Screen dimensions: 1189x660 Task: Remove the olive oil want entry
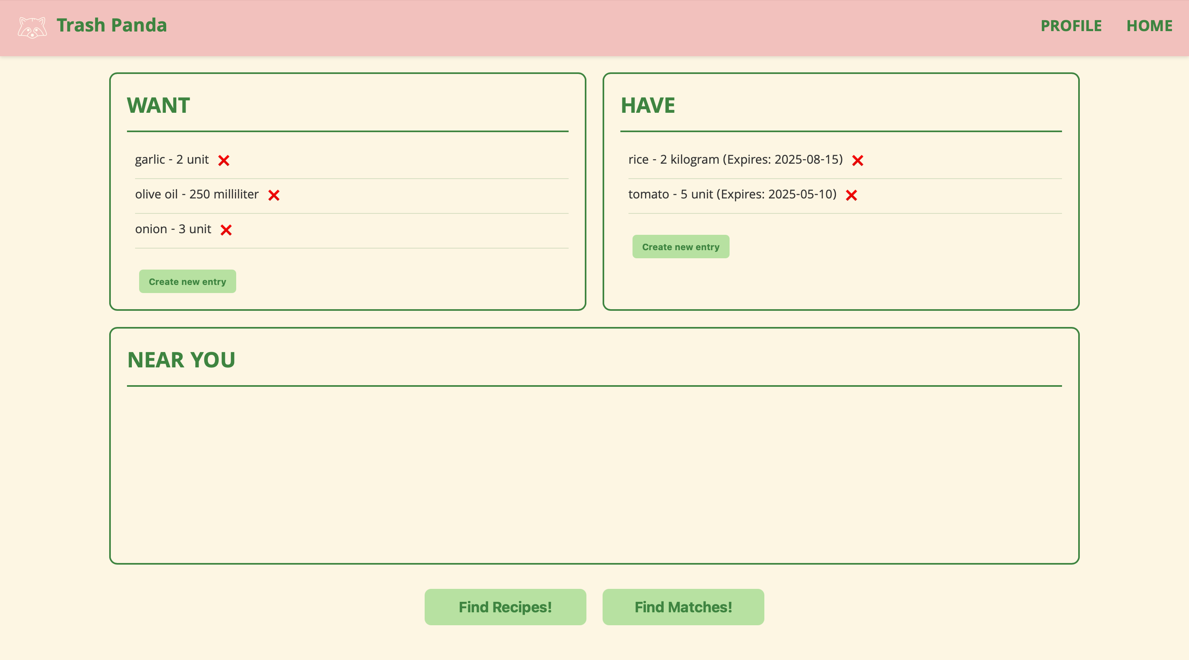tap(274, 196)
